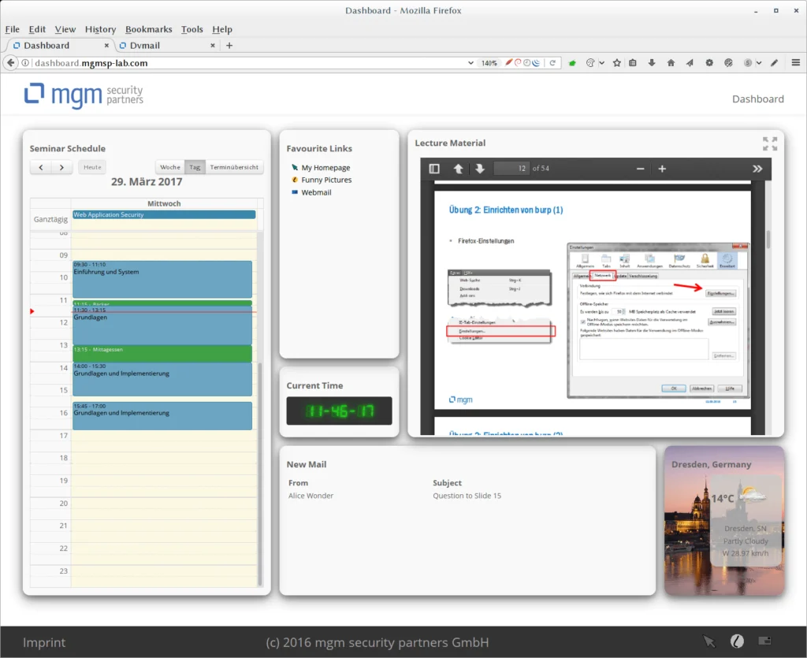This screenshot has width=807, height=658.
Task: Toggle the PDF viewer sidebar
Action: [x=434, y=169]
